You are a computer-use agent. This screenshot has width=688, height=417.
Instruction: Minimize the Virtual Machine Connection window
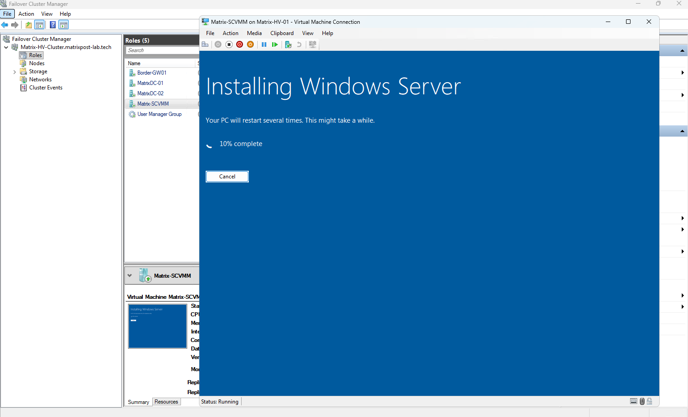tap(608, 22)
